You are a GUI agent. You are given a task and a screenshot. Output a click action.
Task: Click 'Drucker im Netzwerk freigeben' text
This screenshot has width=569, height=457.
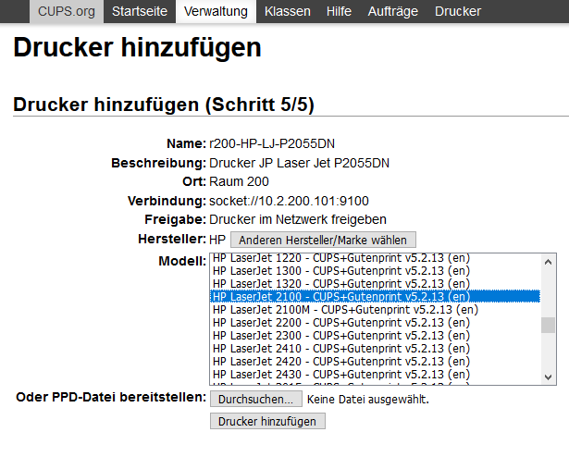coord(298,219)
